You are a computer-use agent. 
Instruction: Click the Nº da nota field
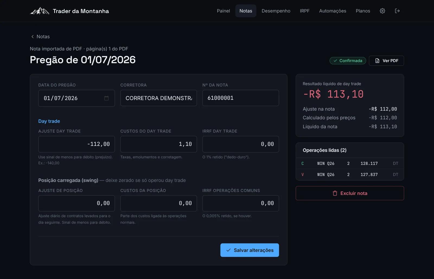point(241,98)
